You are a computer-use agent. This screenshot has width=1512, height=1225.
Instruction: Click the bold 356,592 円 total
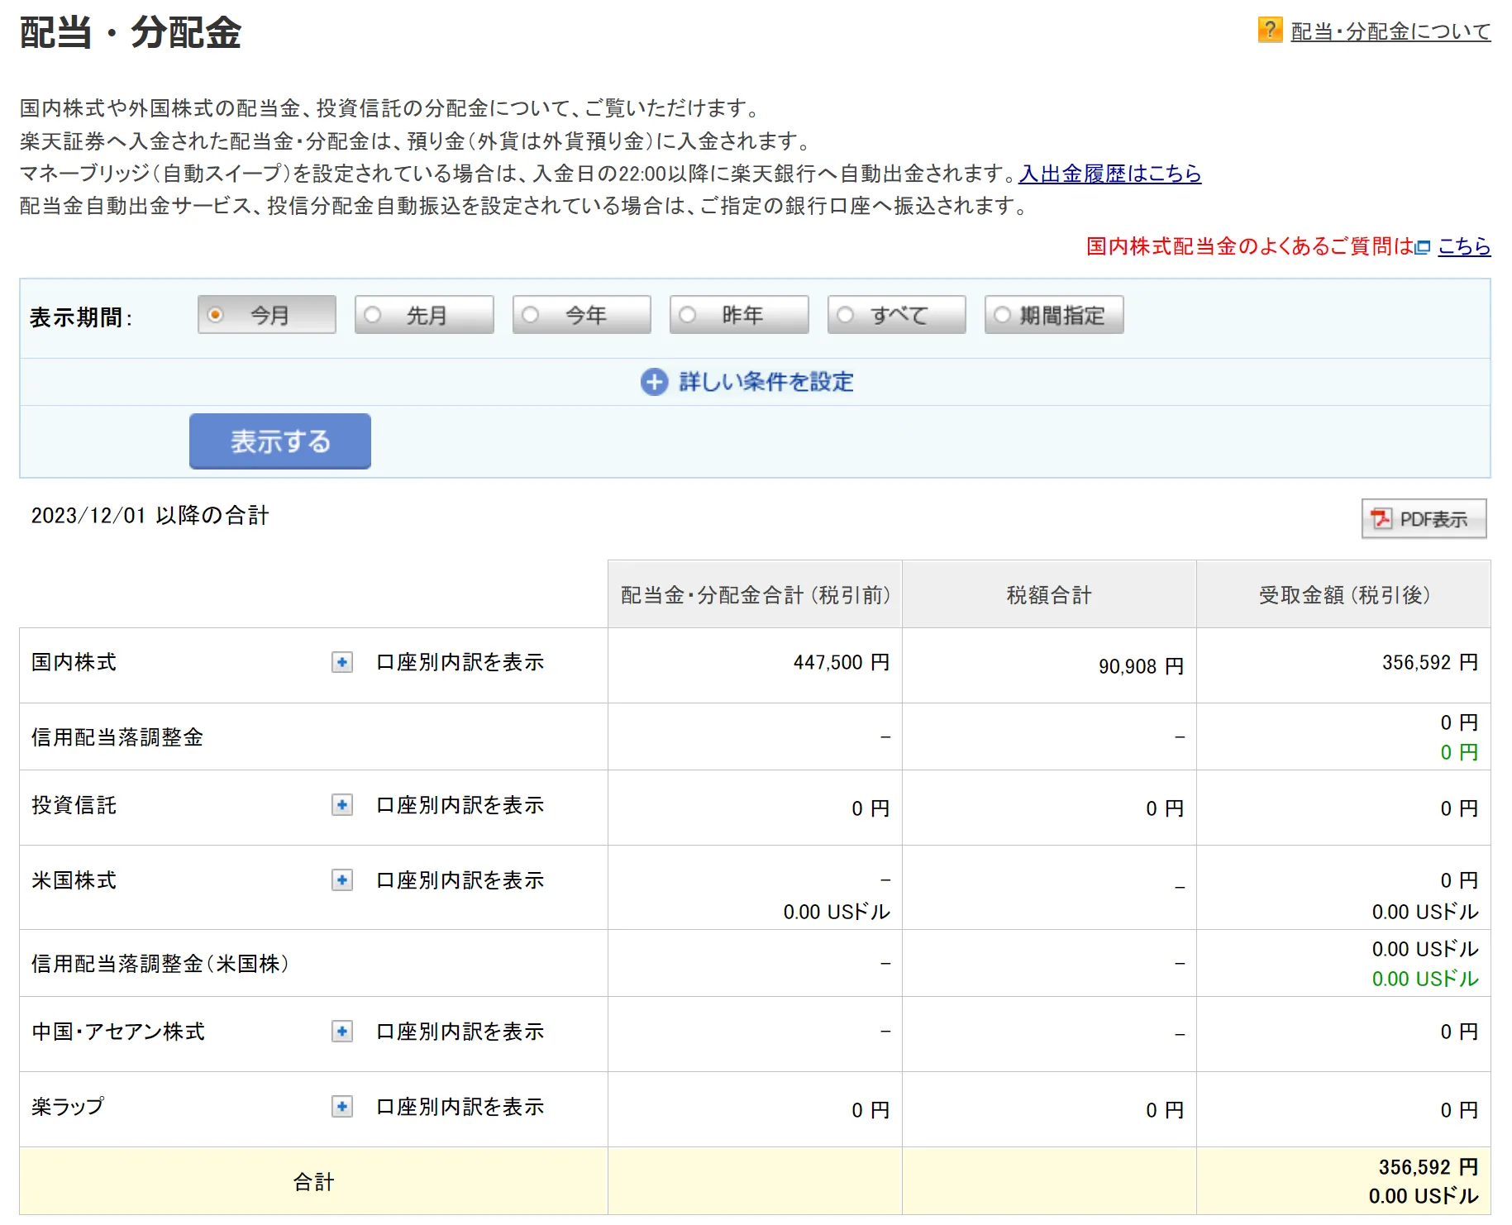[1428, 1167]
